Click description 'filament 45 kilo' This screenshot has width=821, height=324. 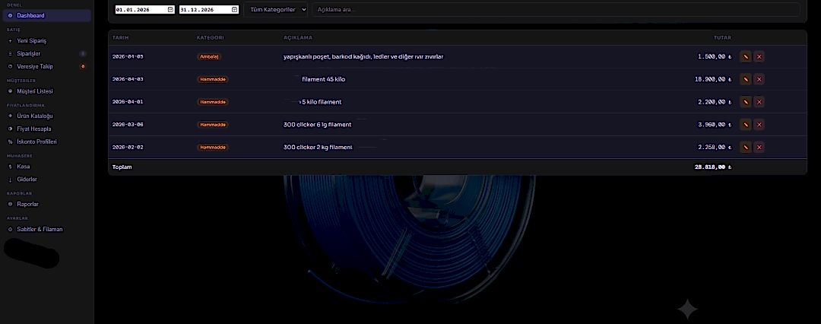click(x=324, y=79)
